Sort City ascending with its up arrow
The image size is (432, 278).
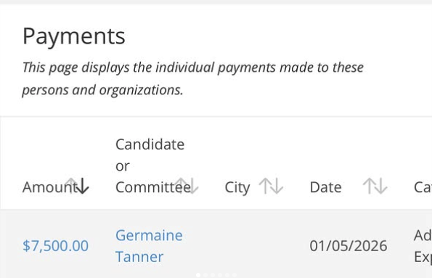[x=265, y=186]
